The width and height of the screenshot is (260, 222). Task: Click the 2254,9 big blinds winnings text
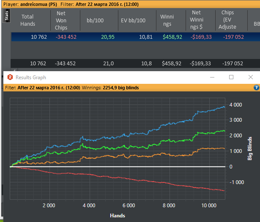(x=121, y=88)
